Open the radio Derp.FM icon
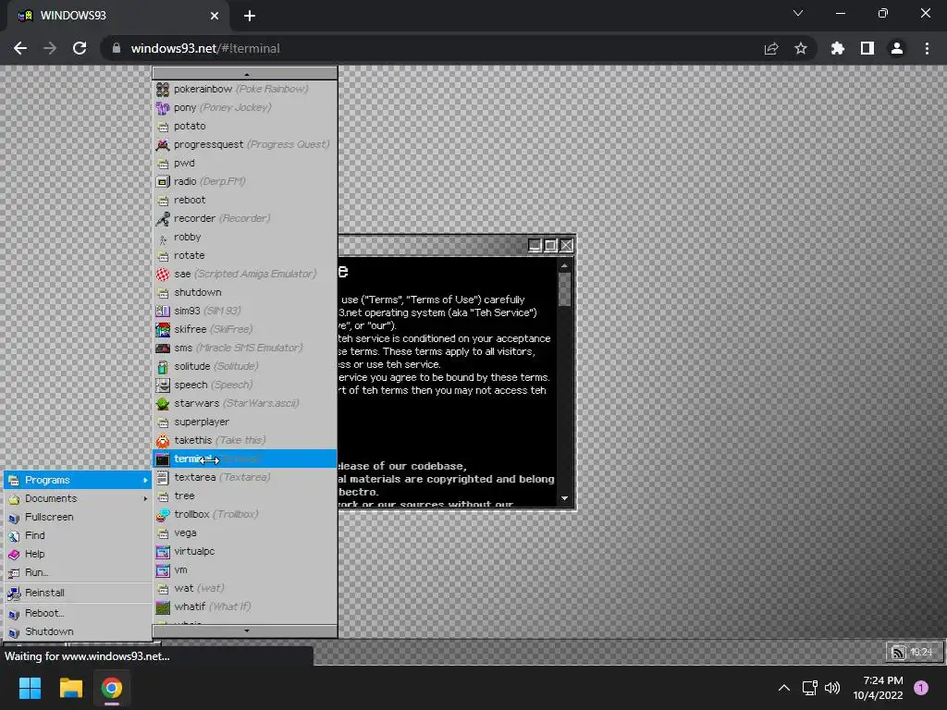This screenshot has height=710, width=947. click(163, 182)
